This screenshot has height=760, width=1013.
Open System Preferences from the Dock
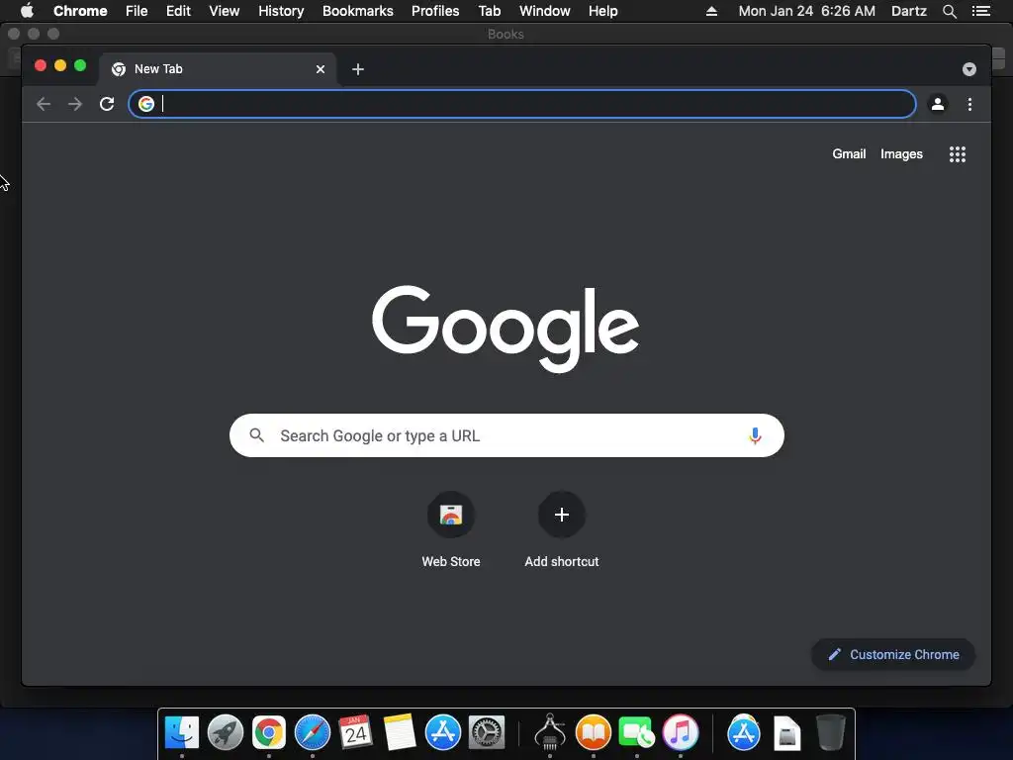[486, 733]
